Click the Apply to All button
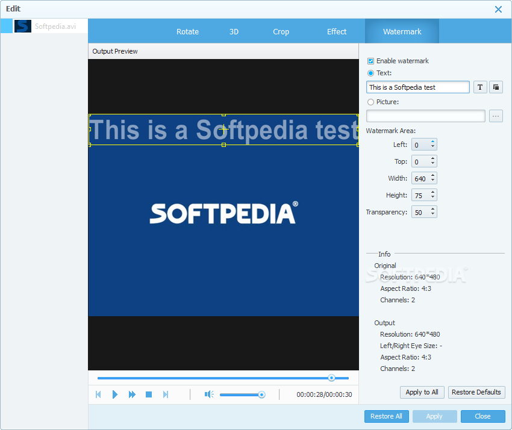This screenshot has height=430, width=512. (x=422, y=392)
